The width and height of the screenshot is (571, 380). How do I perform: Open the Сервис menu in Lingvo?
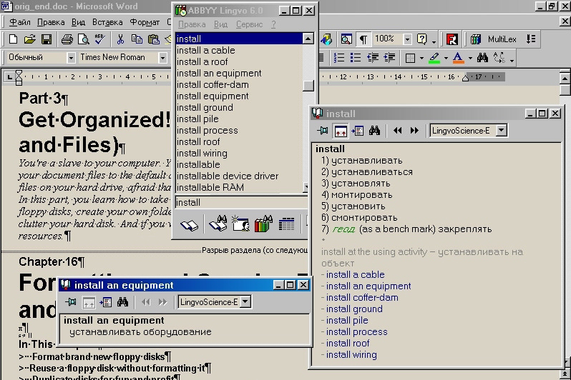[249, 24]
